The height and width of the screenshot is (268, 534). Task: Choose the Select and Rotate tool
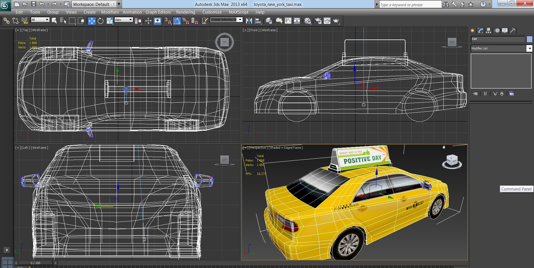click(100, 21)
